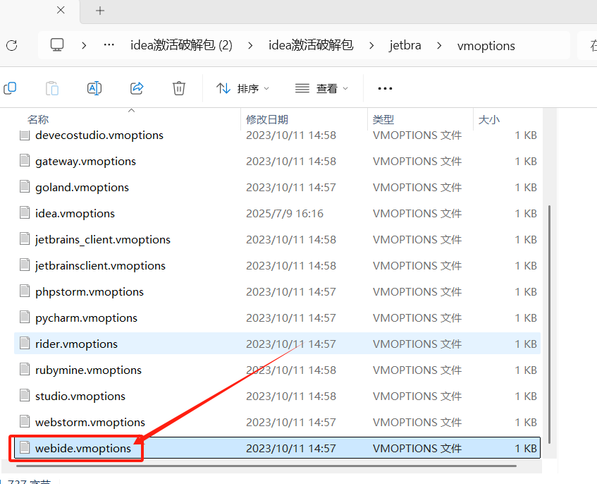Screen dimensions: 597x484
Task: Expand the hidden path ellipsis in the breadcrumb
Action: 109,44
